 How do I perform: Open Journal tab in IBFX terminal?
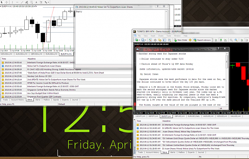tap(201, 152)
